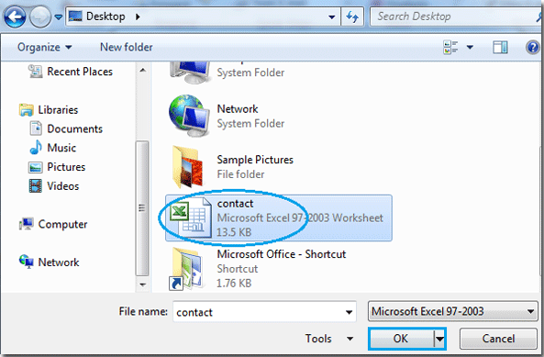Open recent locations arrow beside nav buttons
Screen dimensions: 544x357
(x=59, y=17)
